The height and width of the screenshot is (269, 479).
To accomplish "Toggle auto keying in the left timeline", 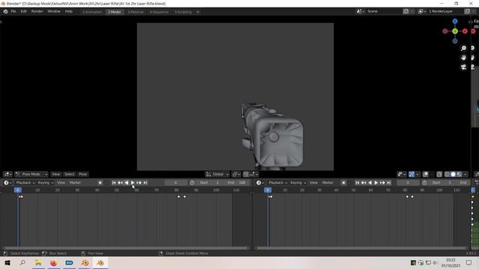I will (x=100, y=182).
